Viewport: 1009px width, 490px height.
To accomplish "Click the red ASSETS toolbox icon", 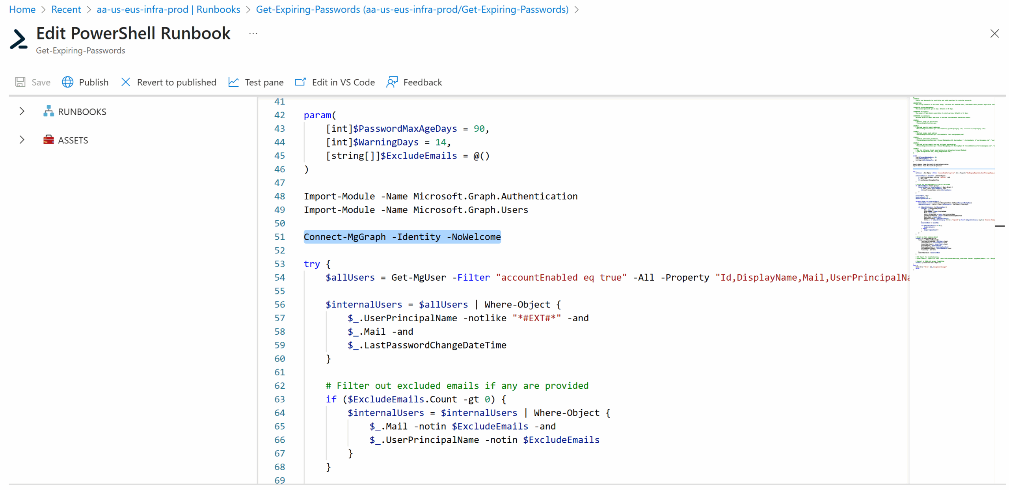I will tap(48, 140).
